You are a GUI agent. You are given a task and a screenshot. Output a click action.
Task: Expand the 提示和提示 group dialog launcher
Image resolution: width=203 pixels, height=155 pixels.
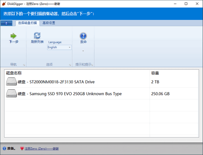pyautogui.click(x=92, y=65)
